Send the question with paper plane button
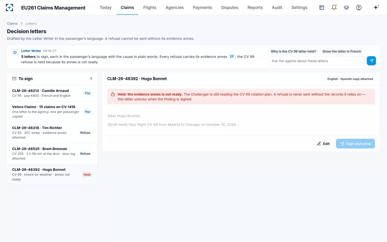 coord(371,61)
